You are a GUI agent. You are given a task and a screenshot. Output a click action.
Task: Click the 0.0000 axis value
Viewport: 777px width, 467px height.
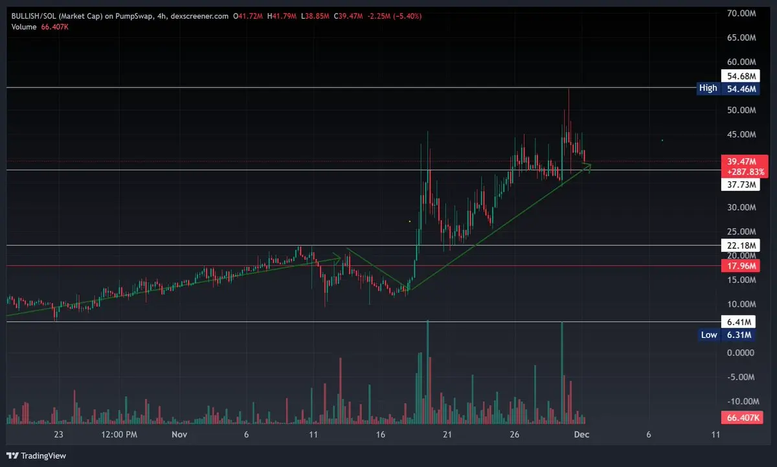[x=741, y=352]
